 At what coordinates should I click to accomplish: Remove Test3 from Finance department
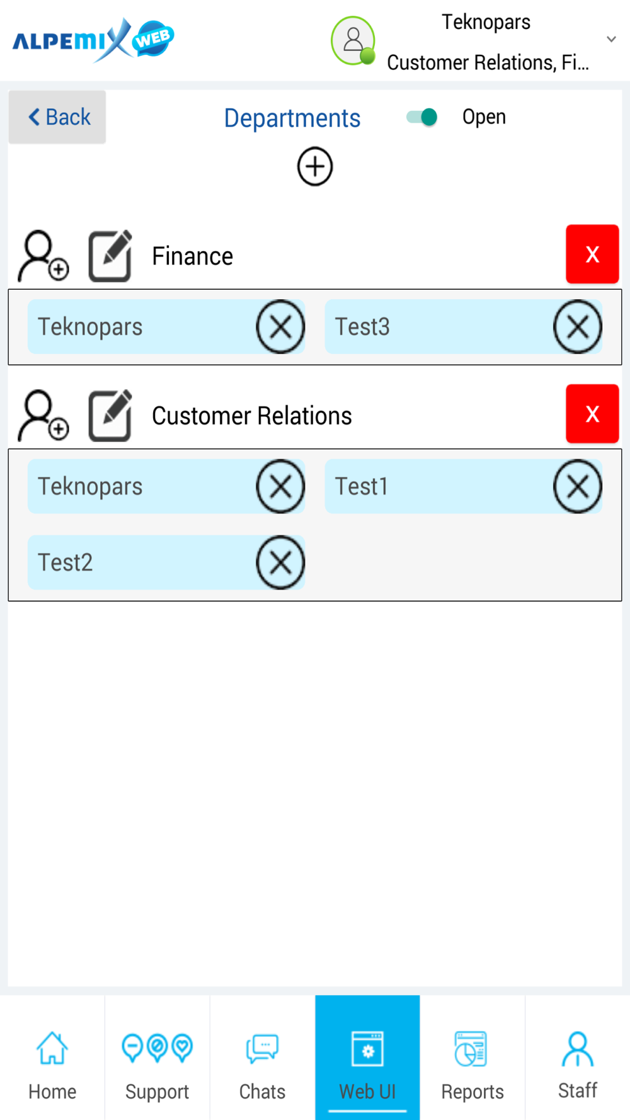(578, 327)
